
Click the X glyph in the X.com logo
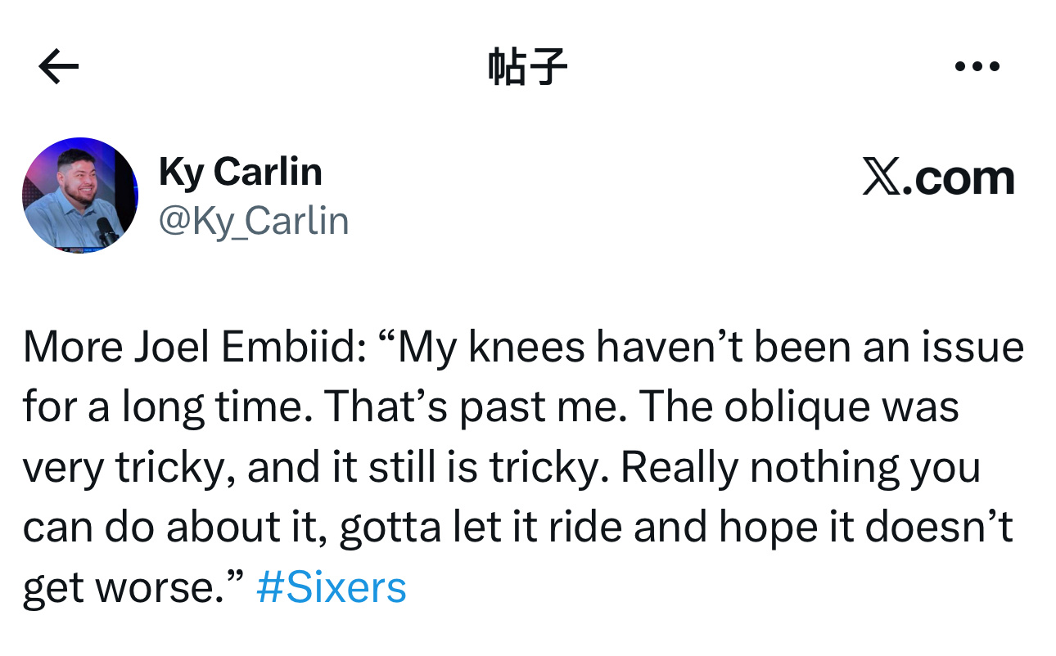pos(881,177)
